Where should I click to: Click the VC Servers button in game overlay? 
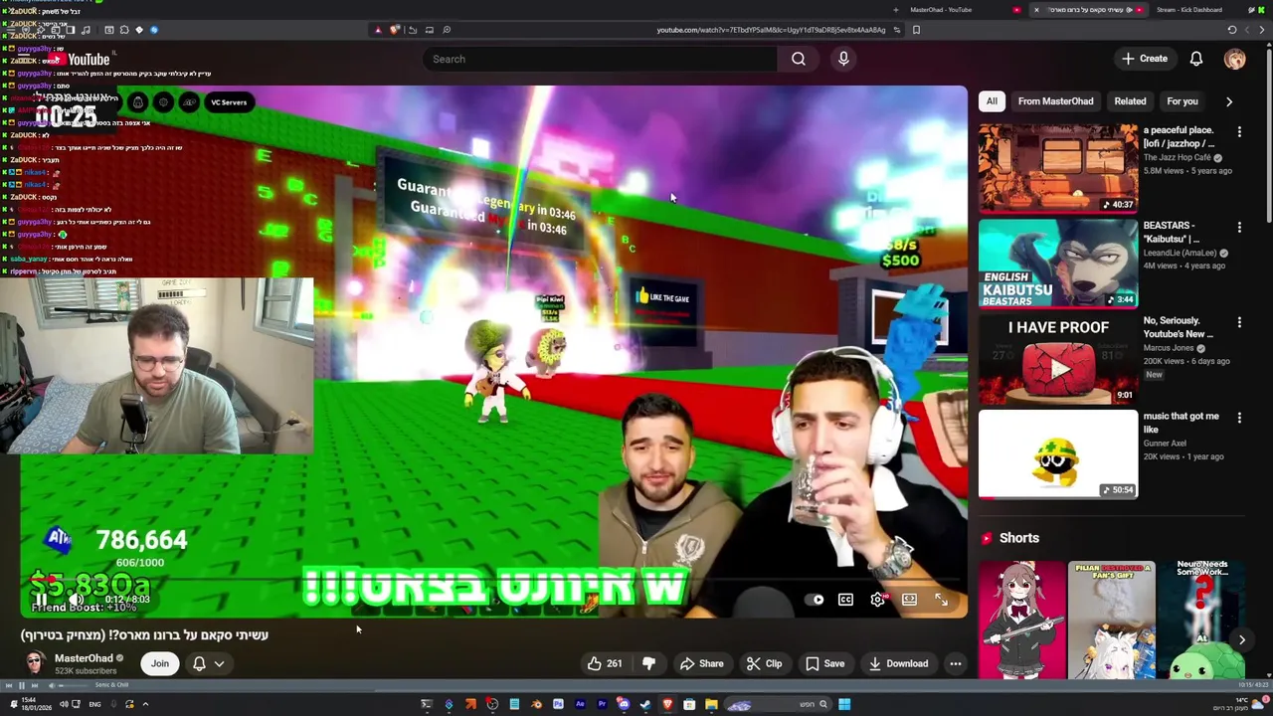[228, 101]
